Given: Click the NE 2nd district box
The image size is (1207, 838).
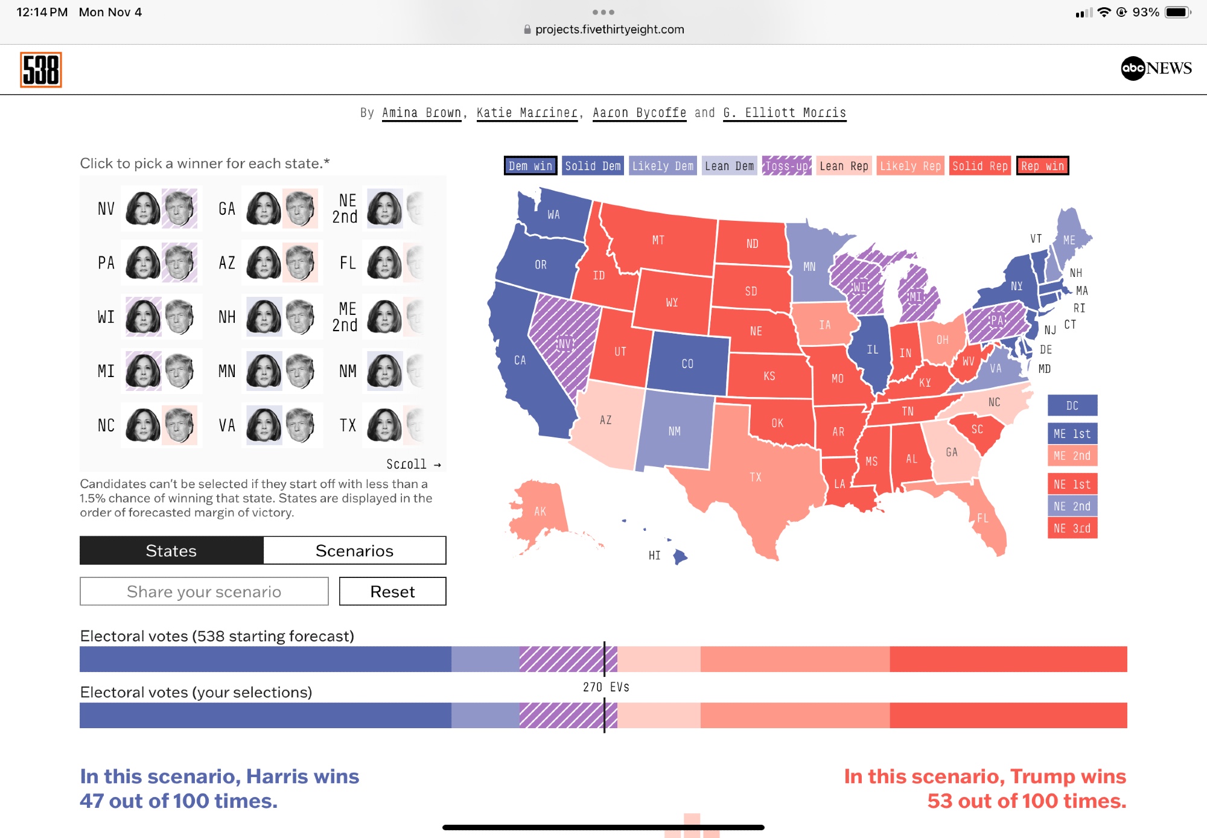Looking at the screenshot, I should click(x=1072, y=506).
